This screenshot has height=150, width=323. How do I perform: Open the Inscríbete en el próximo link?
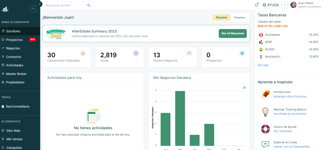(290, 114)
